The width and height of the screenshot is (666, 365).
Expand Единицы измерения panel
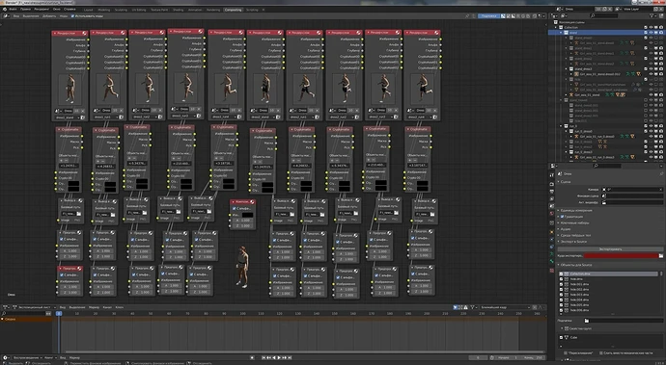coord(576,210)
